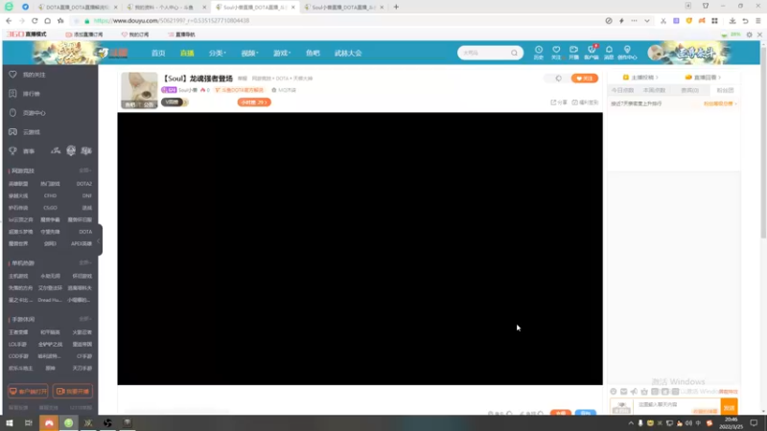767x431 pixels.
Task: Expand 全部 for 单机热游 section
Action: pos(84,262)
